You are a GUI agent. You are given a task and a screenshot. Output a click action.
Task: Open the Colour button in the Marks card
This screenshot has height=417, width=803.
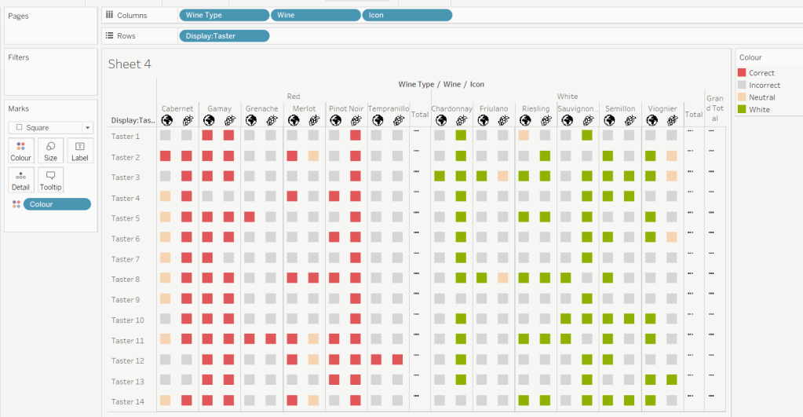[20, 151]
